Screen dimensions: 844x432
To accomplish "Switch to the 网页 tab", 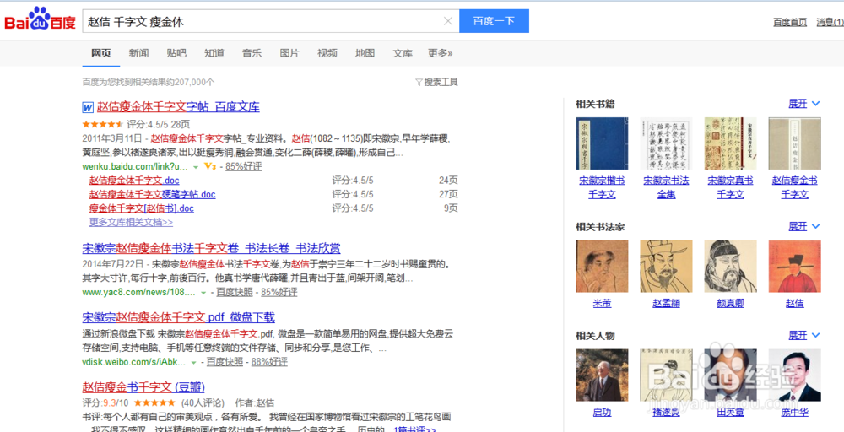I will 101,52.
